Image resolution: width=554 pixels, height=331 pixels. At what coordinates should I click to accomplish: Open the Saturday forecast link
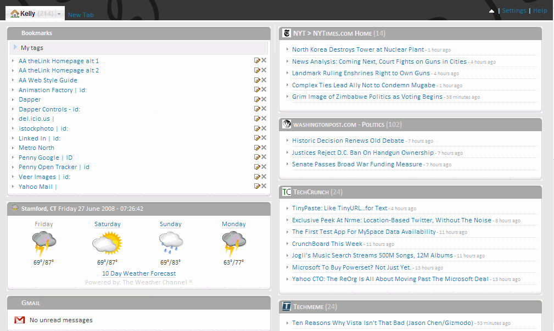[108, 224]
